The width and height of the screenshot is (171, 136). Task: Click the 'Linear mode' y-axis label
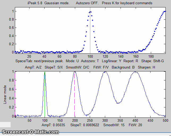[5, 94]
